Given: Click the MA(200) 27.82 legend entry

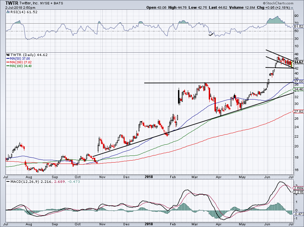Looking at the screenshot, I should pyautogui.click(x=19, y=62).
